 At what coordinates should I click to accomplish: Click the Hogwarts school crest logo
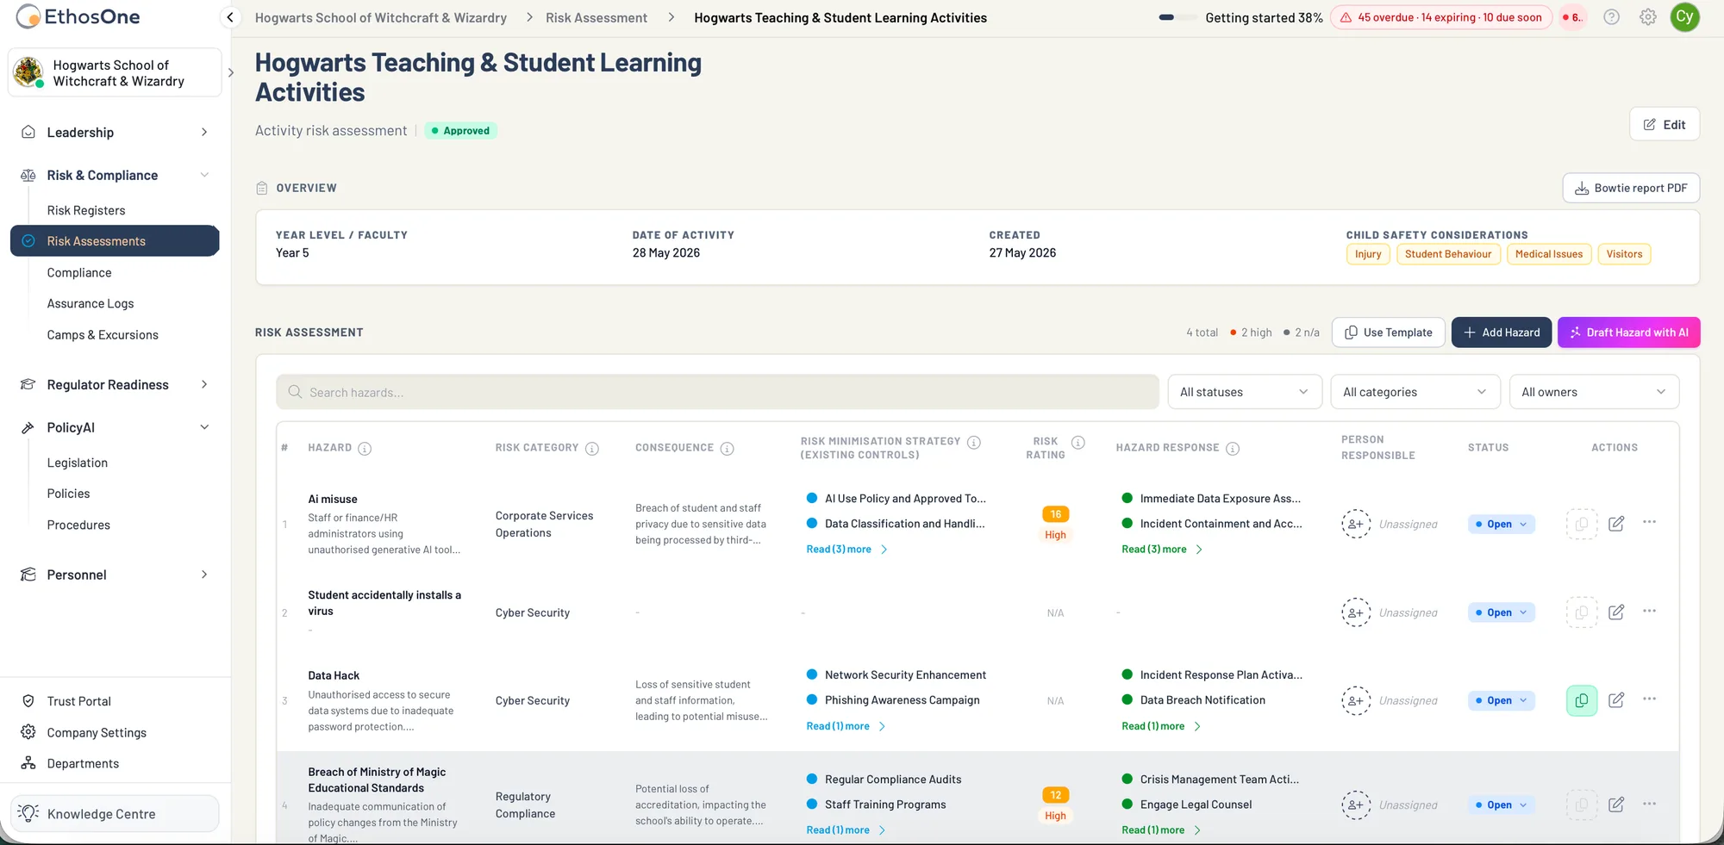click(28, 72)
